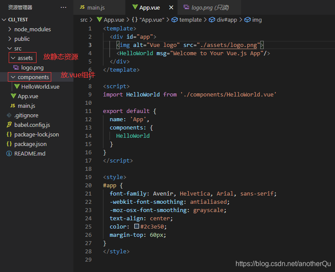Click cube icon before img breadcrumb
The image size is (335, 272).
pyautogui.click(x=247, y=20)
